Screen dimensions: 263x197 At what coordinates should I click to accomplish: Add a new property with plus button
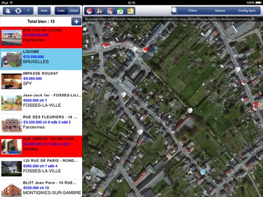click(x=76, y=21)
